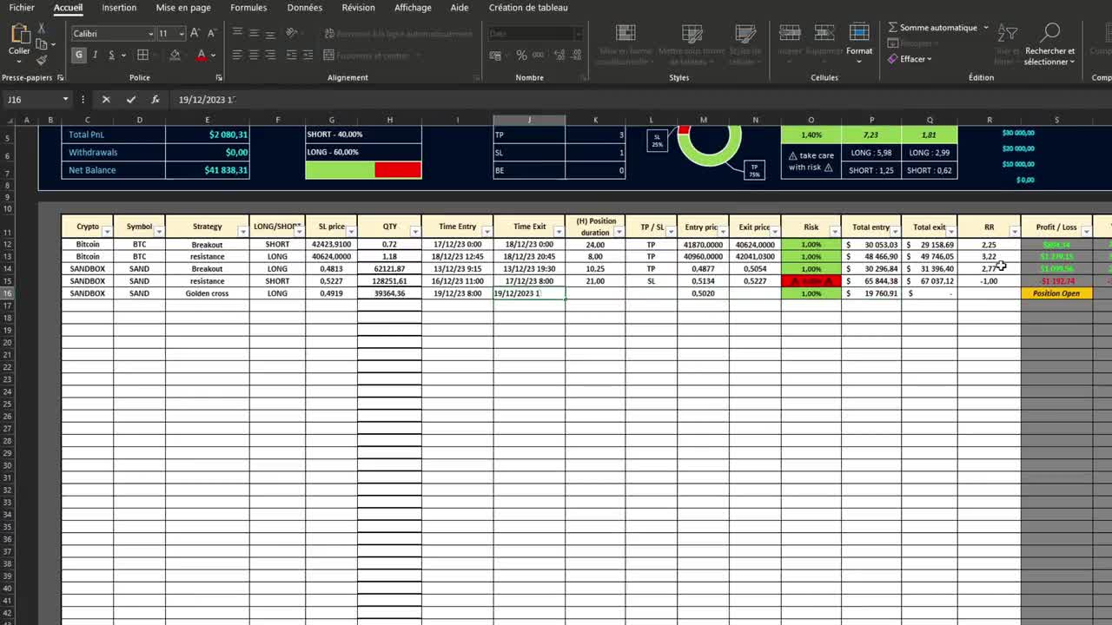Image resolution: width=1112 pixels, height=625 pixels.
Task: Open the font size dropdown
Action: coord(181,33)
